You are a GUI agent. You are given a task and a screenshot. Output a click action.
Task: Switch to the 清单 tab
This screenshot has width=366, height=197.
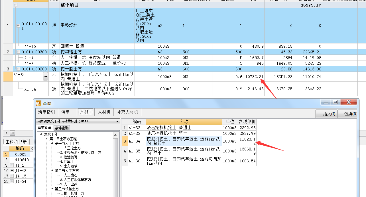tap(66, 112)
